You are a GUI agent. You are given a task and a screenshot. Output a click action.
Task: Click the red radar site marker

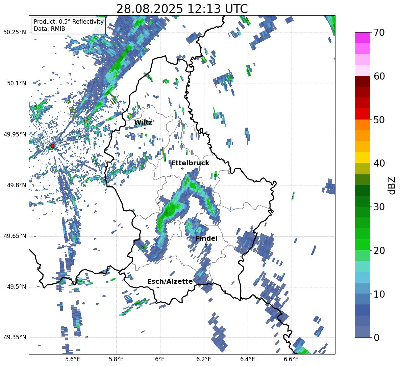coord(52,146)
